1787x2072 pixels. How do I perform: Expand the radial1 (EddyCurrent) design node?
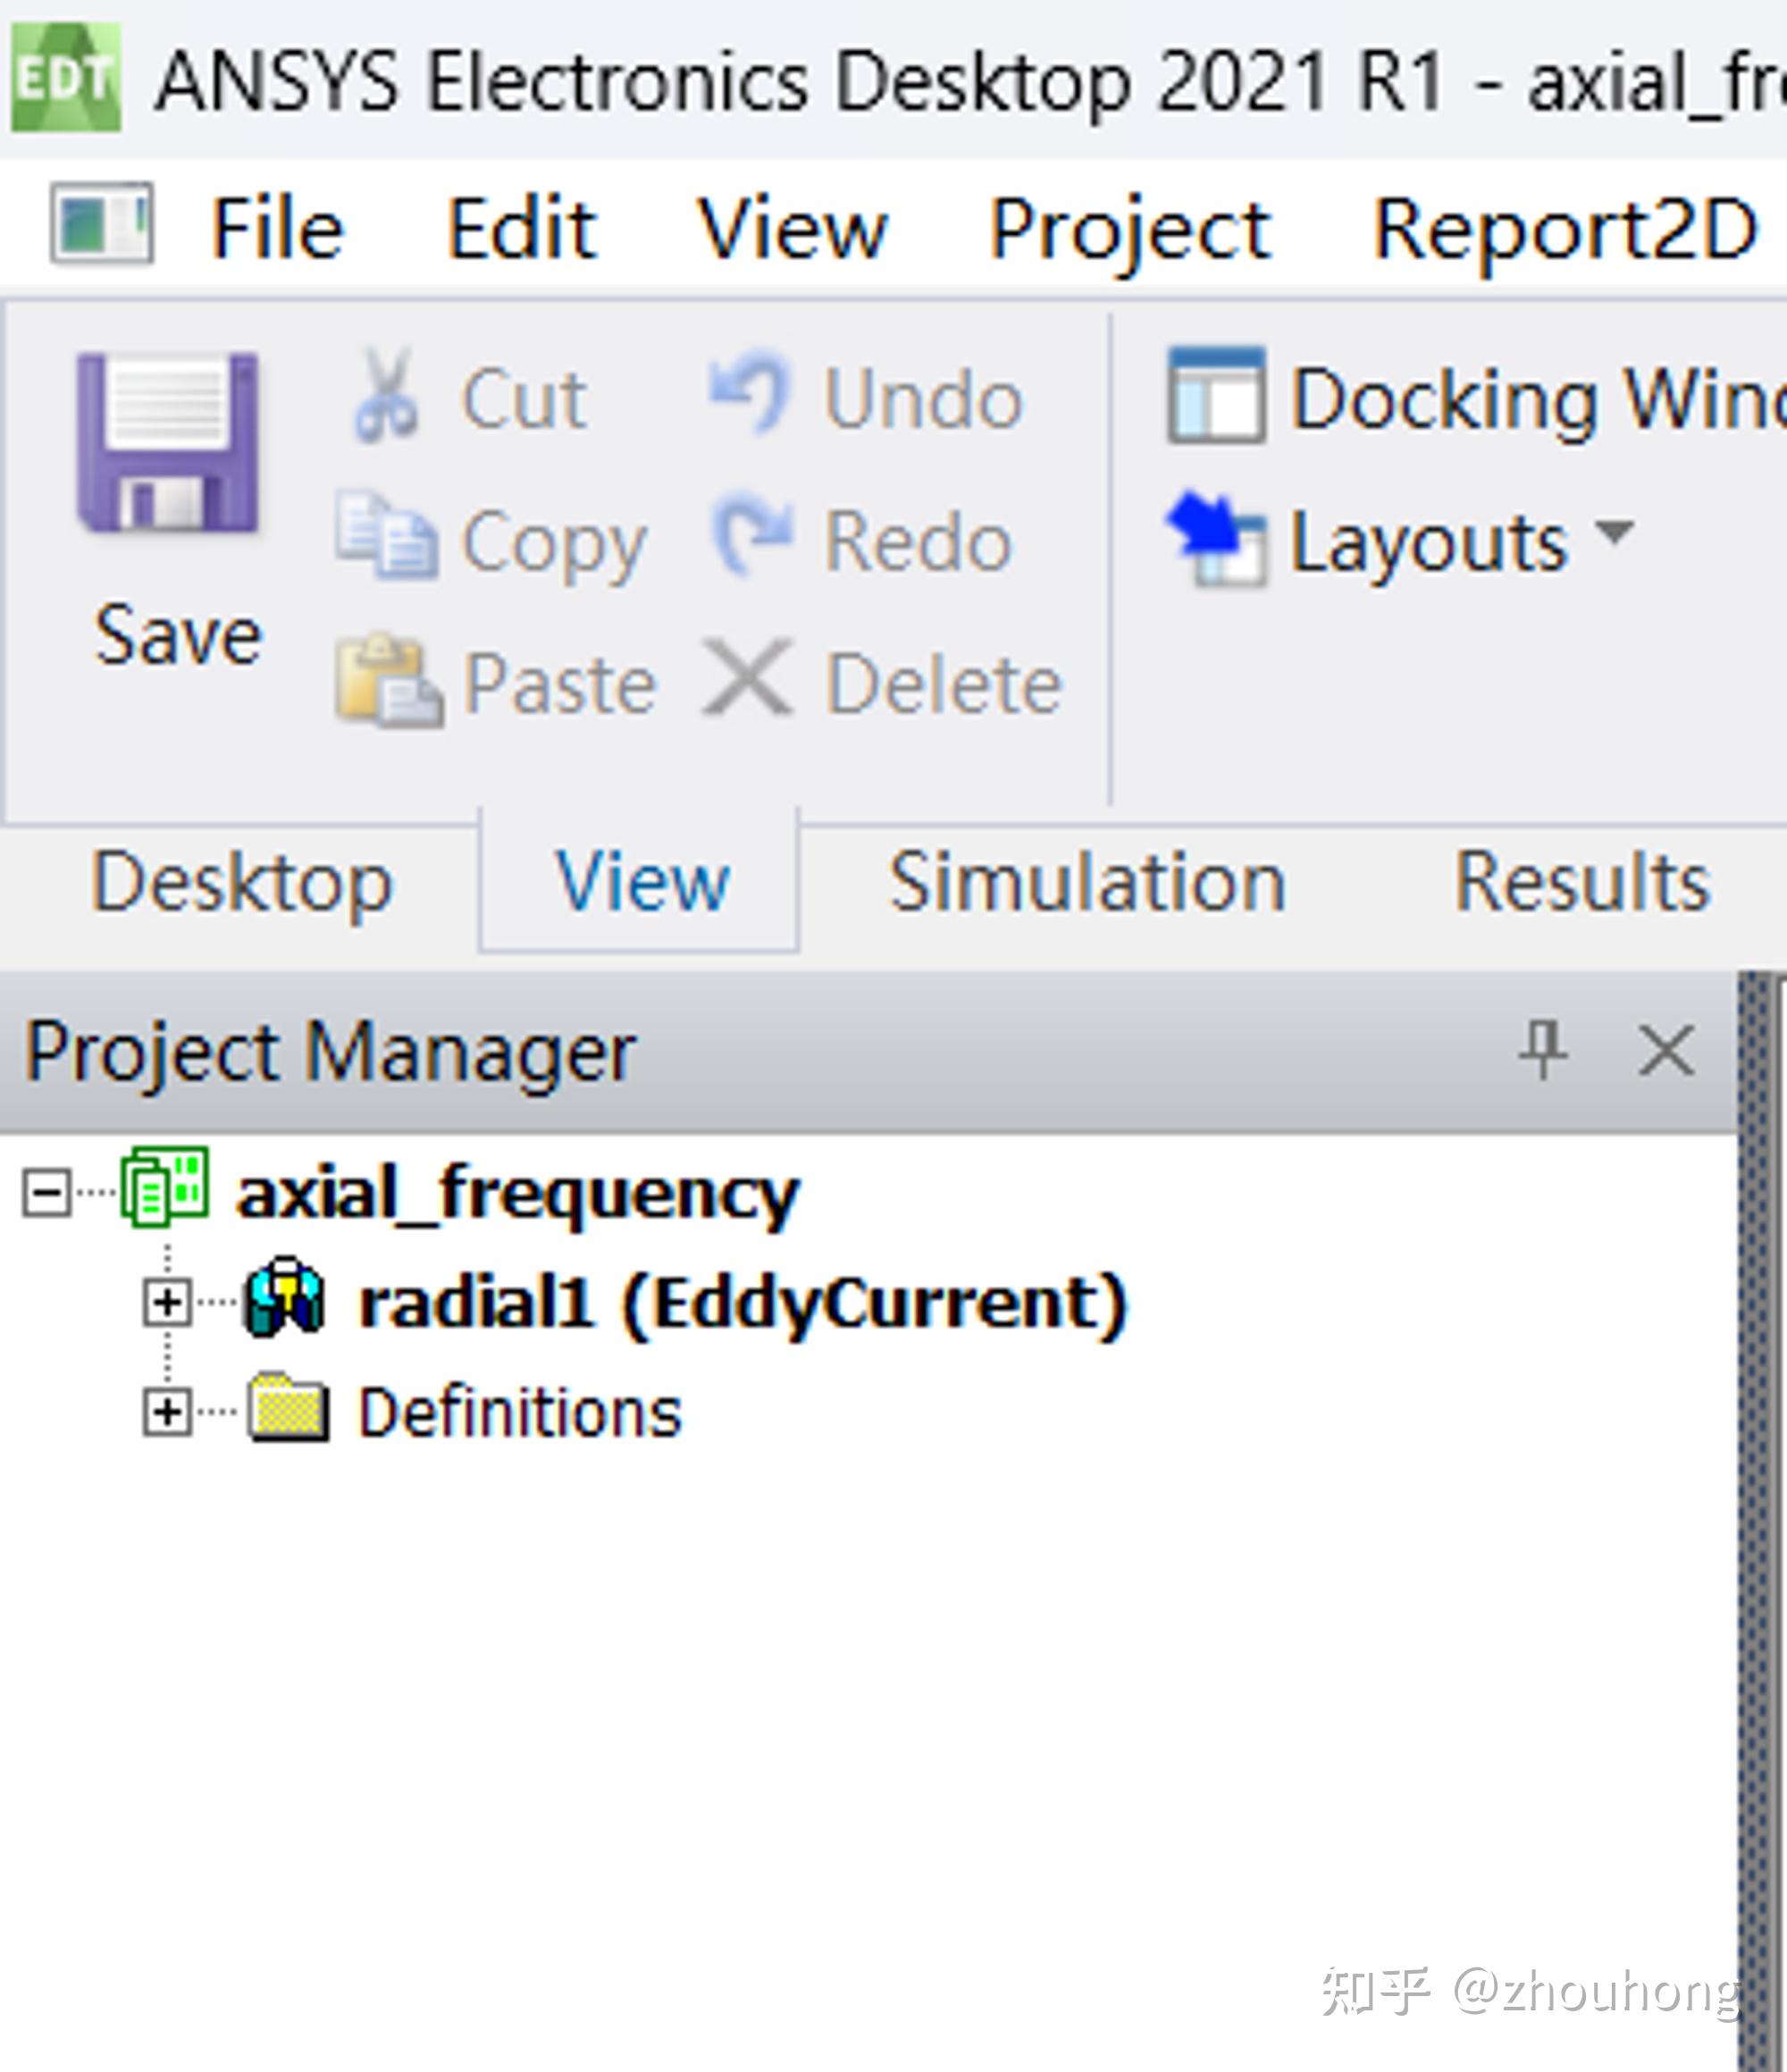(x=167, y=1302)
